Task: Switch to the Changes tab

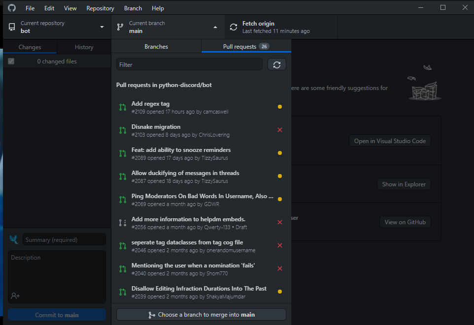Action: [30, 47]
